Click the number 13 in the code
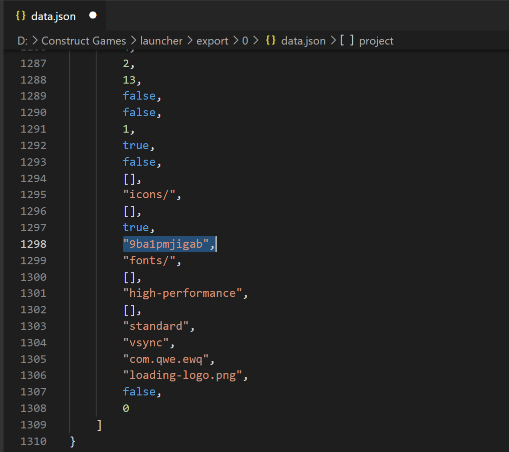Image resolution: width=509 pixels, height=452 pixels. tap(129, 80)
